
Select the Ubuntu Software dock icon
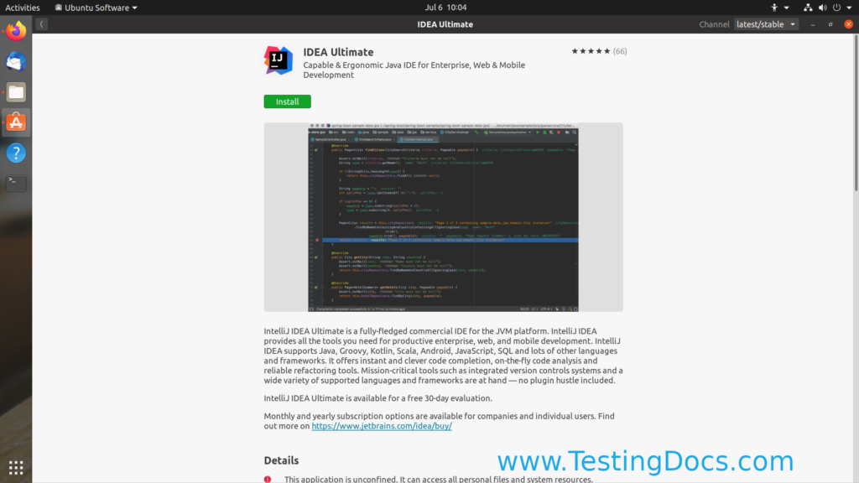click(15, 122)
